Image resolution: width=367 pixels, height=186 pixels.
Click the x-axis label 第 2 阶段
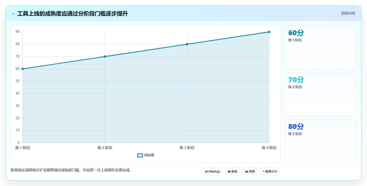tap(105, 148)
